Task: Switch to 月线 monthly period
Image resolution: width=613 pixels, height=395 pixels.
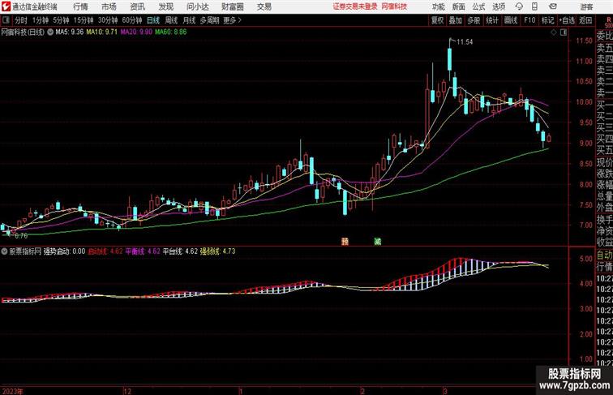Action: 189,20
